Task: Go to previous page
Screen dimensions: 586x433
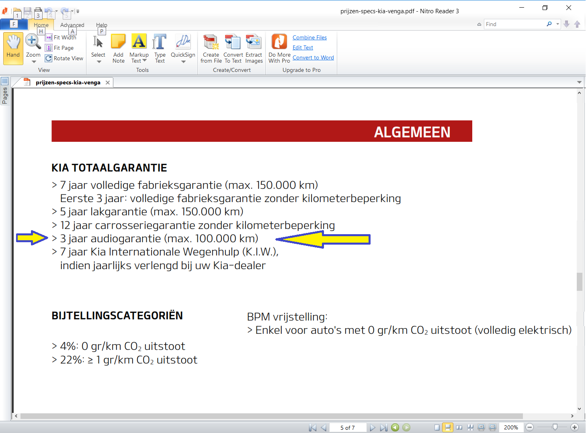Action: pos(324,427)
